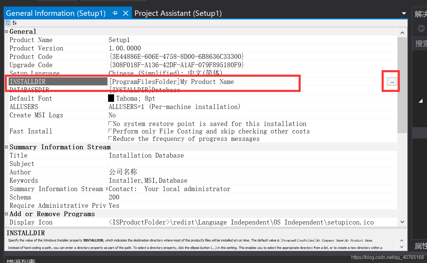The width and height of the screenshot is (427, 263).
Task: Click the Installation Database title value
Action: pos(146,156)
